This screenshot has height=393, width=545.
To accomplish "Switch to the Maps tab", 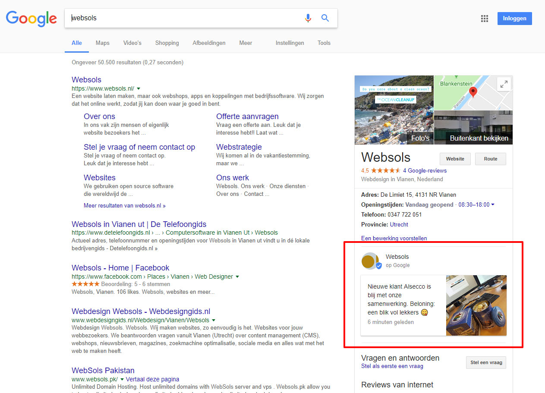I will [103, 43].
